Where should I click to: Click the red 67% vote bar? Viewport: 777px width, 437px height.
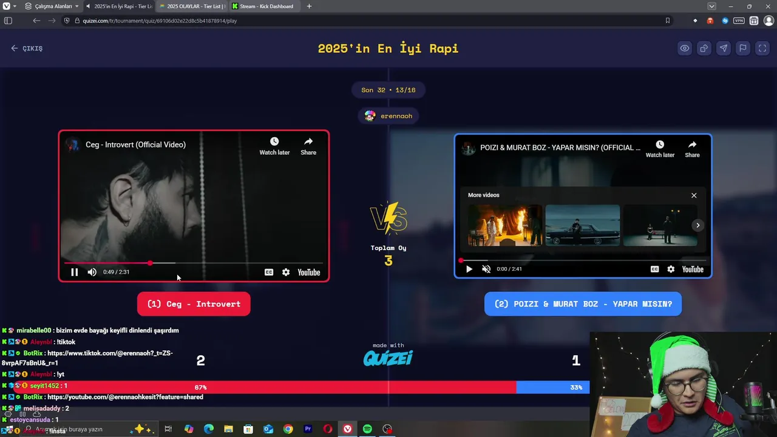[258, 387]
